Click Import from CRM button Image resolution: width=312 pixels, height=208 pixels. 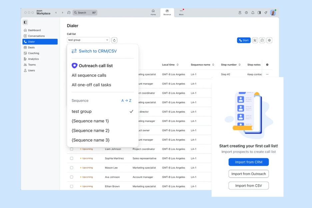[248, 162]
